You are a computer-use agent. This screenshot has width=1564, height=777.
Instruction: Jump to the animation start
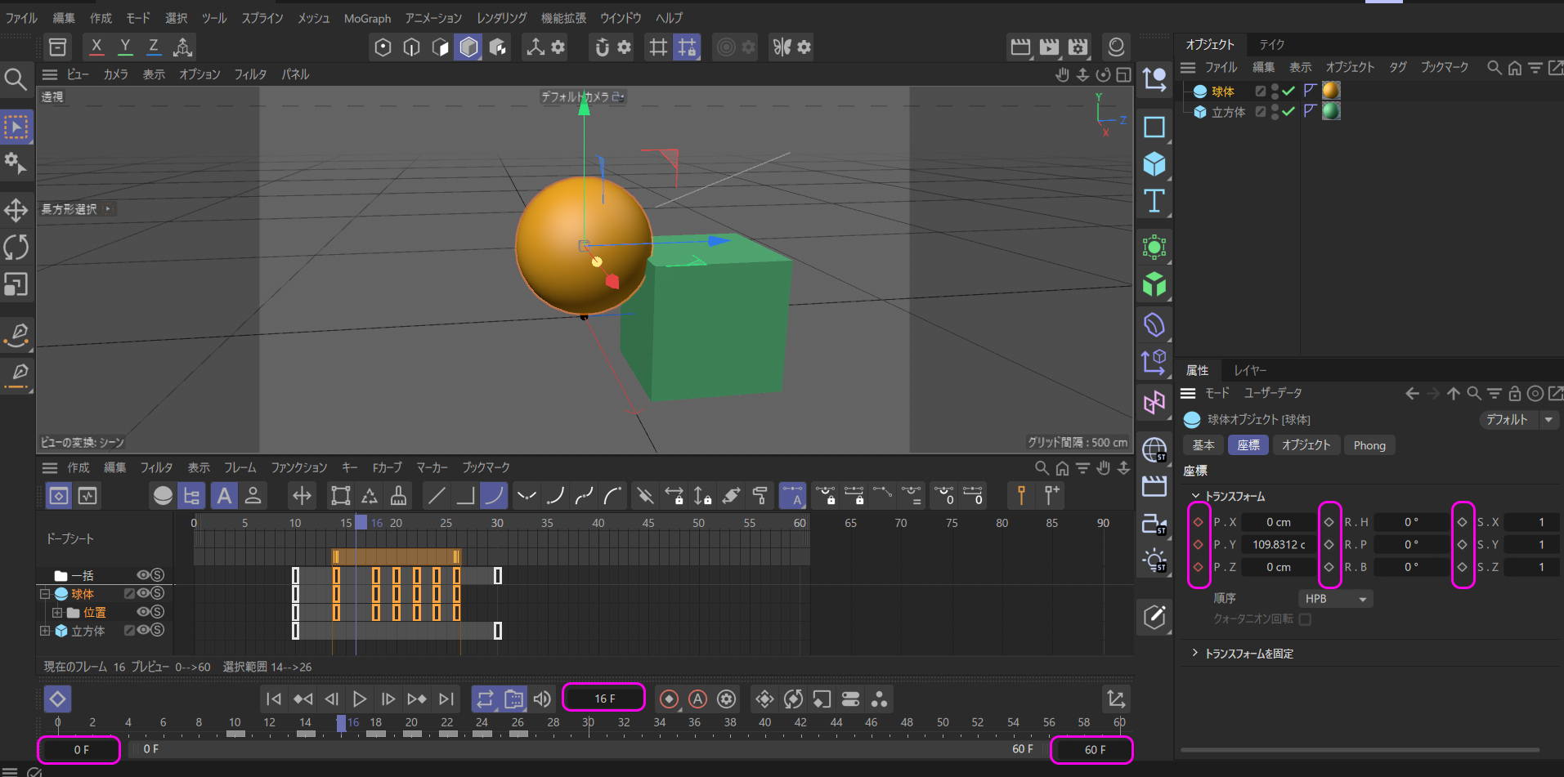[x=274, y=699]
